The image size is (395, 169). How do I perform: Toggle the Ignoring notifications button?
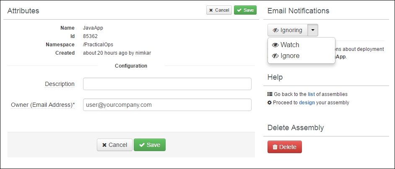click(x=287, y=30)
